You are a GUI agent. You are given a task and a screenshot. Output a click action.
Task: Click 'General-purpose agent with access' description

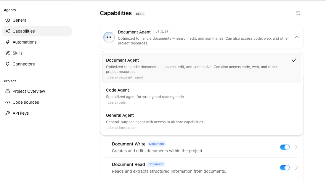[155, 122]
